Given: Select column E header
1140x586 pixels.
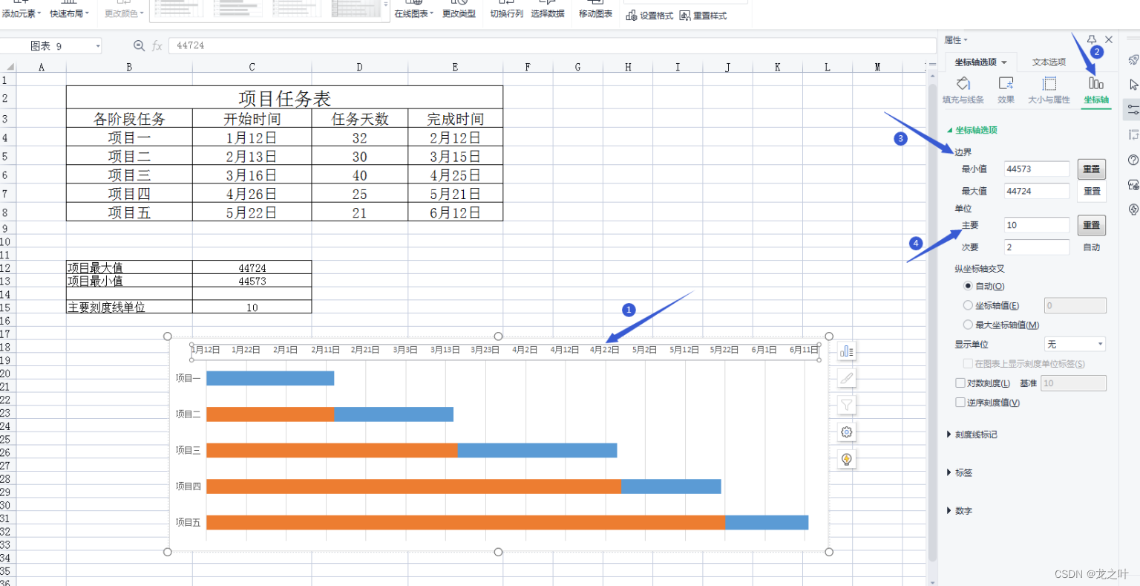Looking at the screenshot, I should (455, 67).
